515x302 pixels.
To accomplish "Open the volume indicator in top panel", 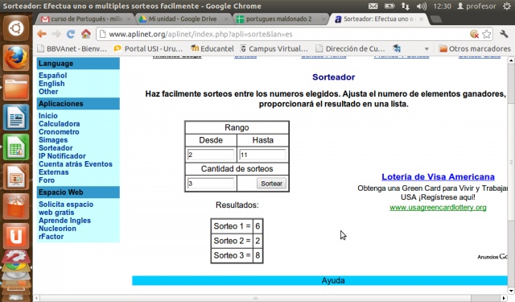I will pos(422,6).
